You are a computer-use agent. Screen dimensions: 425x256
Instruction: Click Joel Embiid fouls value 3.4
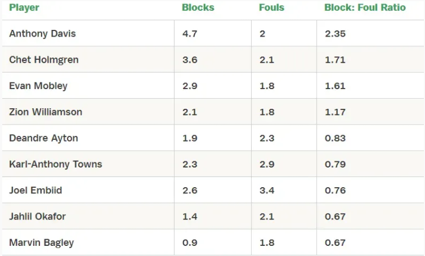point(267,190)
